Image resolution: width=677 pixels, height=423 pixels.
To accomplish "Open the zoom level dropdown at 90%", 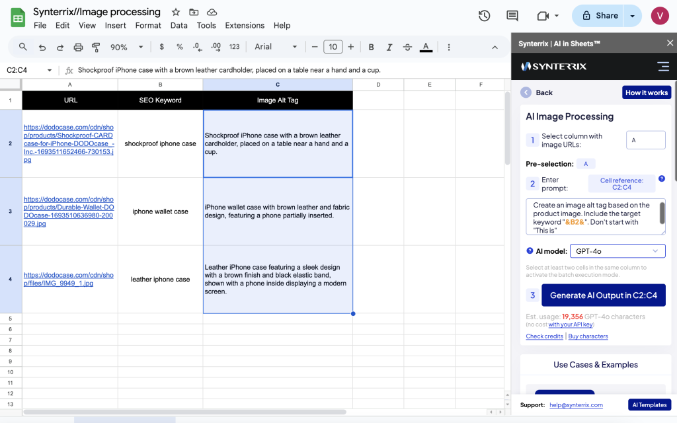I will point(126,47).
